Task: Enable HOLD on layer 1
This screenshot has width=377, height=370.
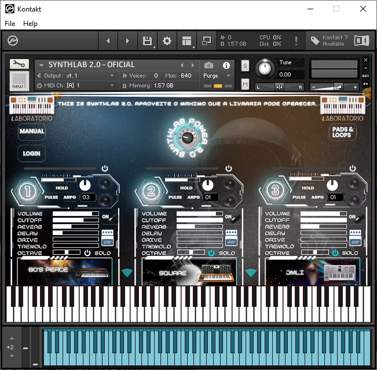Action: (x=62, y=188)
